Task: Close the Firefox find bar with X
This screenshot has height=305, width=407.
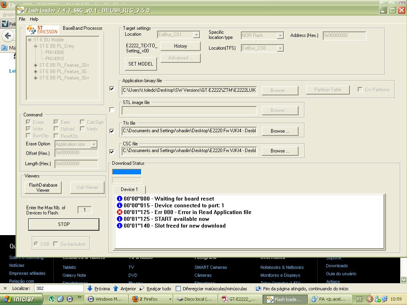Action: (5, 288)
